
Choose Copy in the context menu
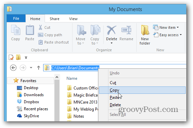point(142,90)
